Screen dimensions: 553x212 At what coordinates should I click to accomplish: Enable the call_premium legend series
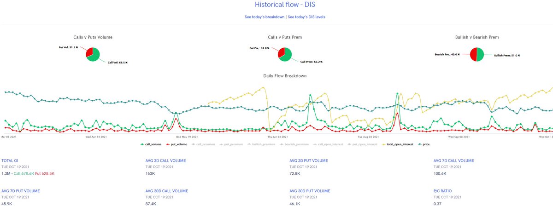click(203, 144)
